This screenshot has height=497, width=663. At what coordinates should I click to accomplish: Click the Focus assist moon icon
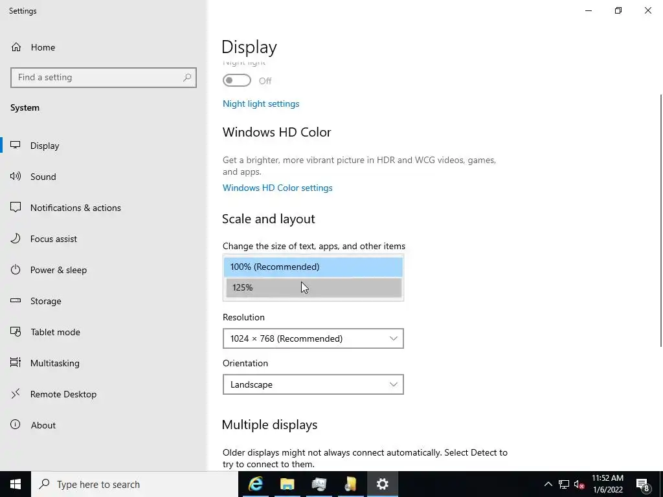click(x=16, y=238)
